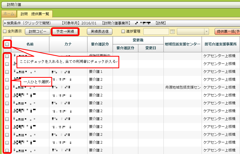Click the 実績表送信 button
This screenshot has height=154, width=240.
(99, 31)
